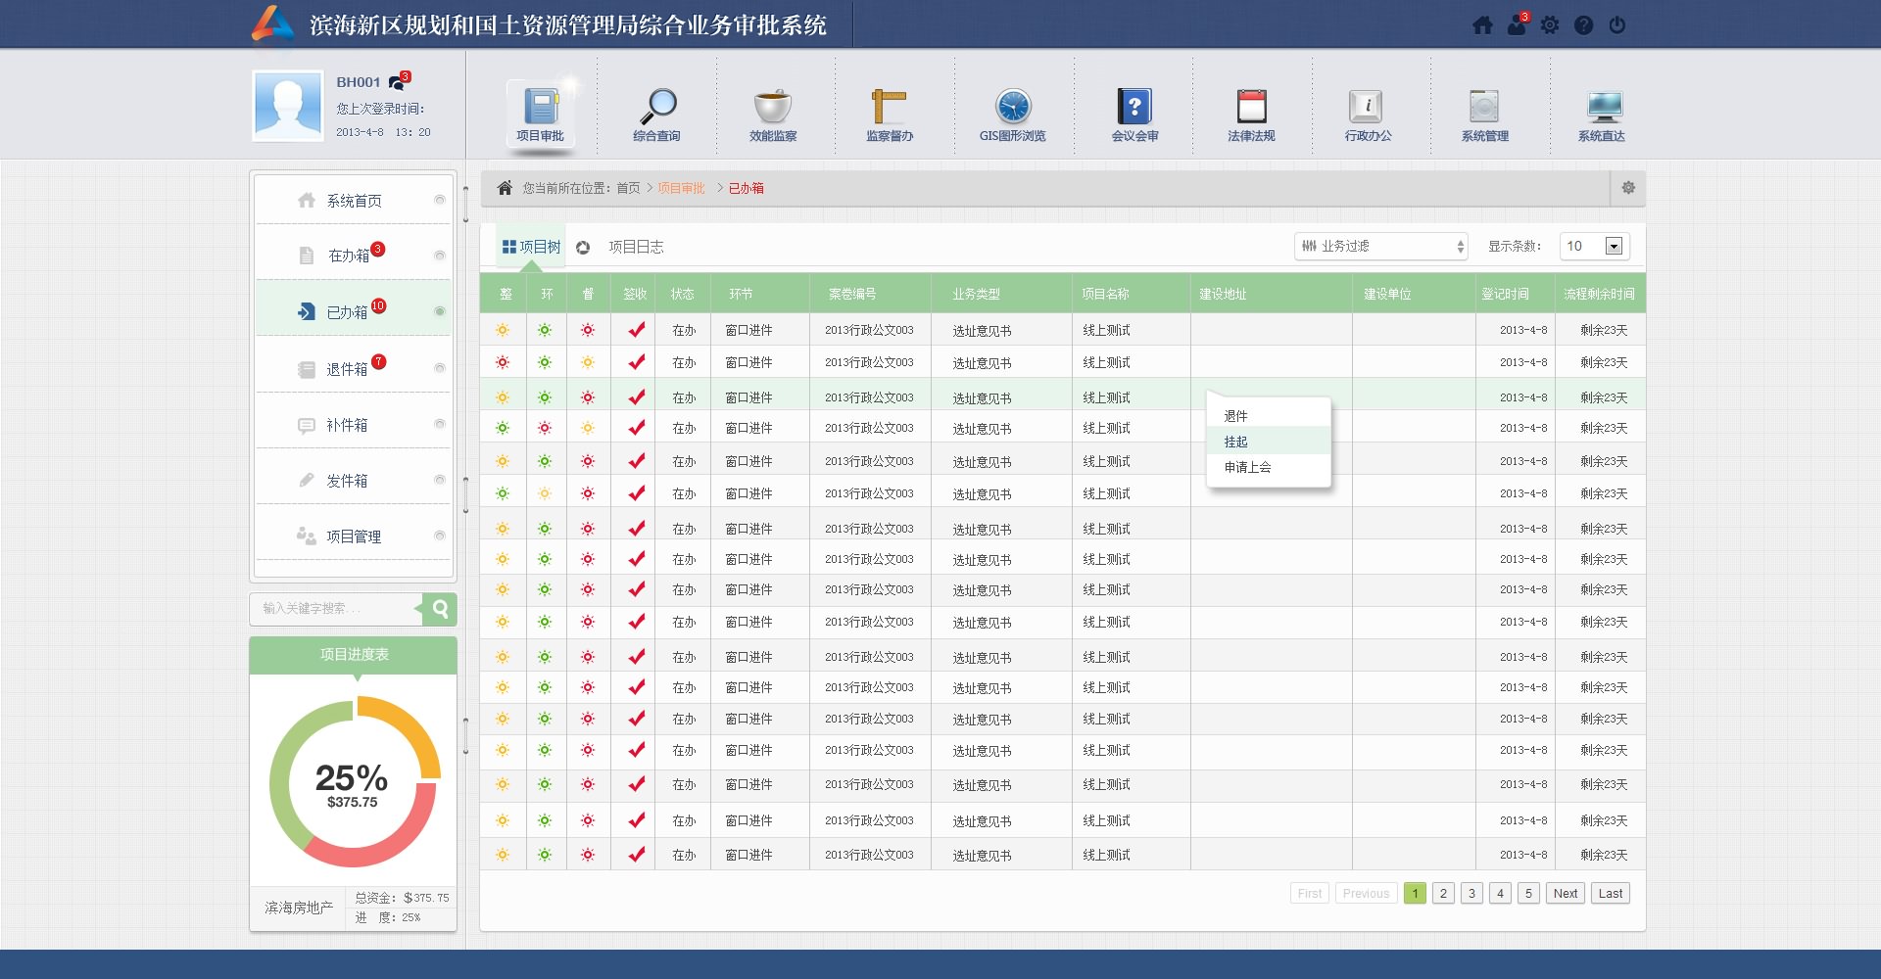Click 首页 breadcrumb link
Screen dimensions: 1881x979
click(628, 188)
